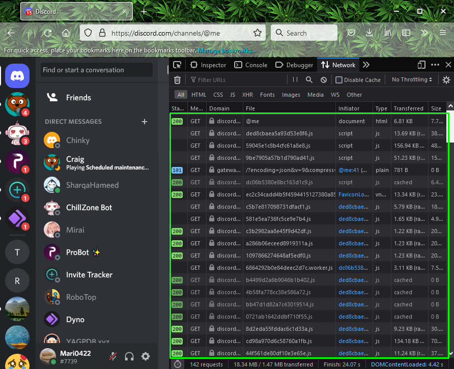
Task: Click the Manage bookmarks link
Action: coord(226,50)
